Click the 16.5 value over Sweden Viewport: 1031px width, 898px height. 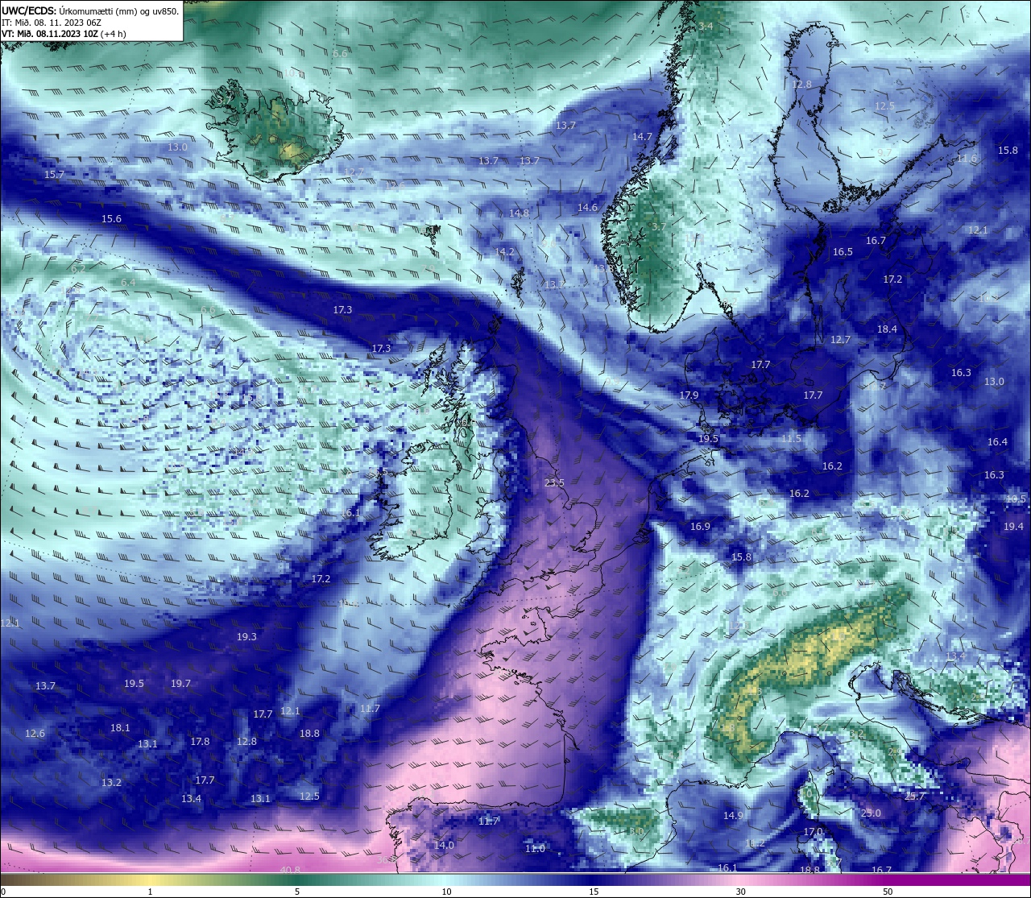coord(843,252)
